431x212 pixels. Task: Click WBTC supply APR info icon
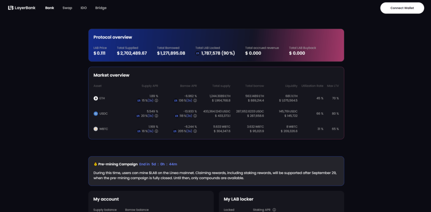coord(157,131)
